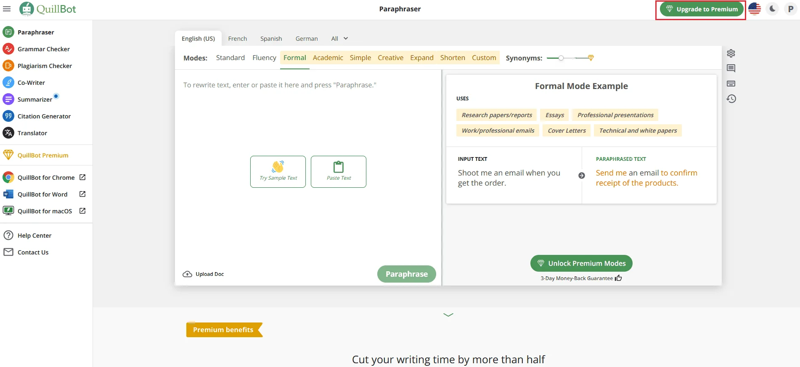Open the hamburger navigation menu
Image resolution: width=800 pixels, height=367 pixels.
point(7,9)
